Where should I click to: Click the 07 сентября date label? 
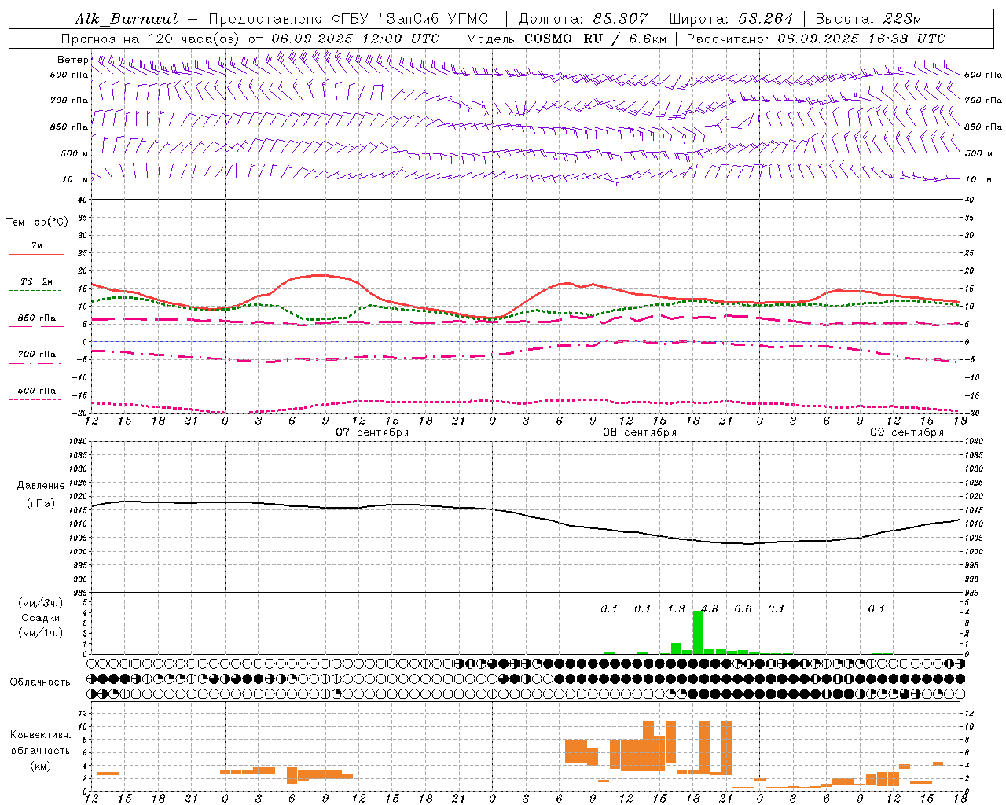pyautogui.click(x=373, y=432)
